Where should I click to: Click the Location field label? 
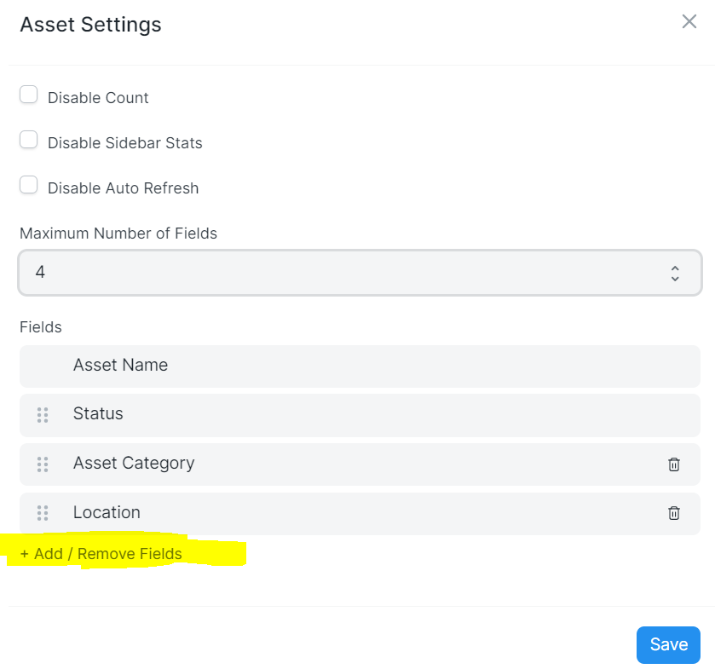click(107, 512)
